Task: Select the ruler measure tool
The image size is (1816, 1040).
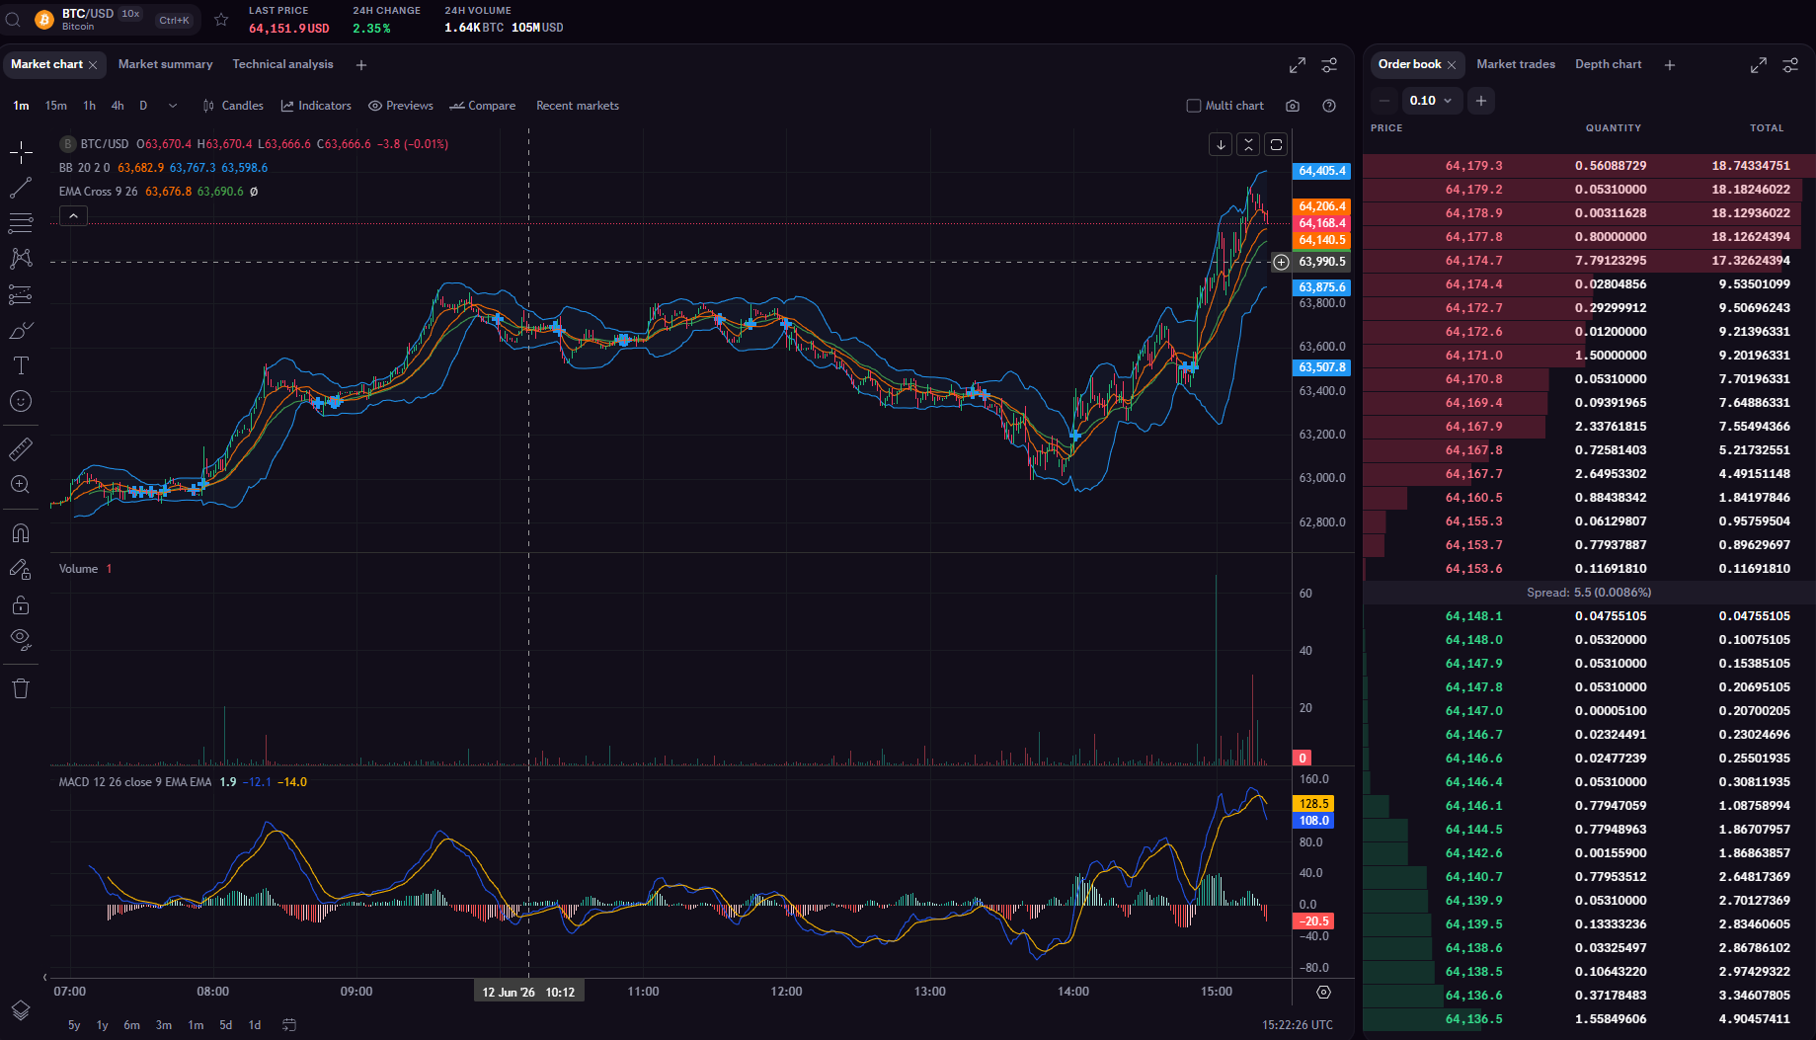Action: 21,449
